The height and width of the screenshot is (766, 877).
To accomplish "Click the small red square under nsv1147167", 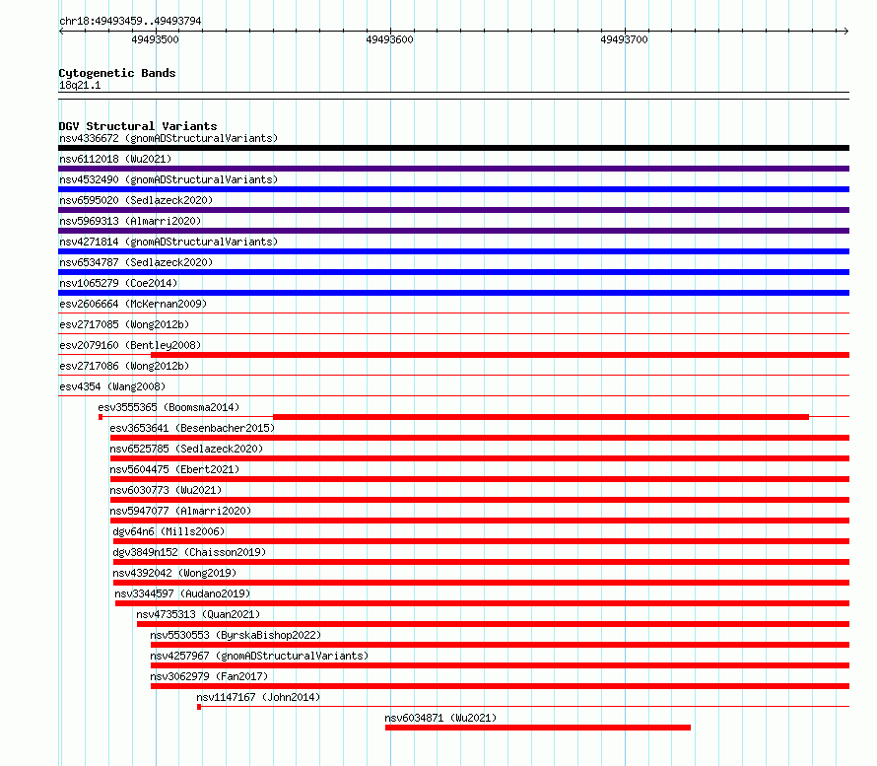I will tap(199, 707).
